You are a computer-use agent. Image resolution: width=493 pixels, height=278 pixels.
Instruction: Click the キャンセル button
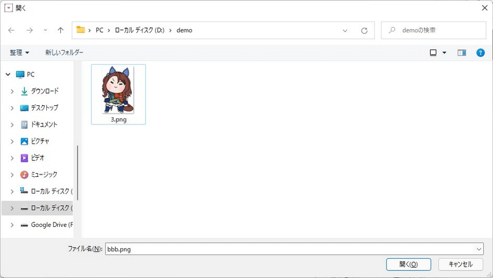460,264
